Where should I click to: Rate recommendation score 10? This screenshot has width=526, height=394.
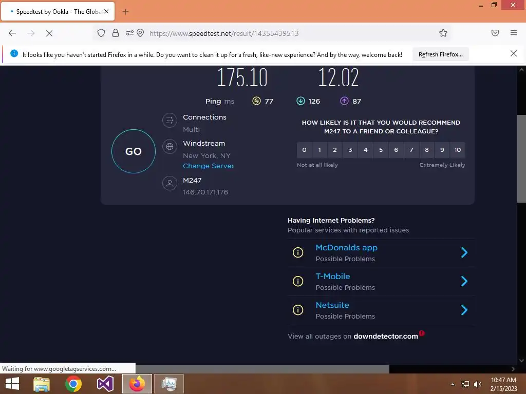pos(458,150)
